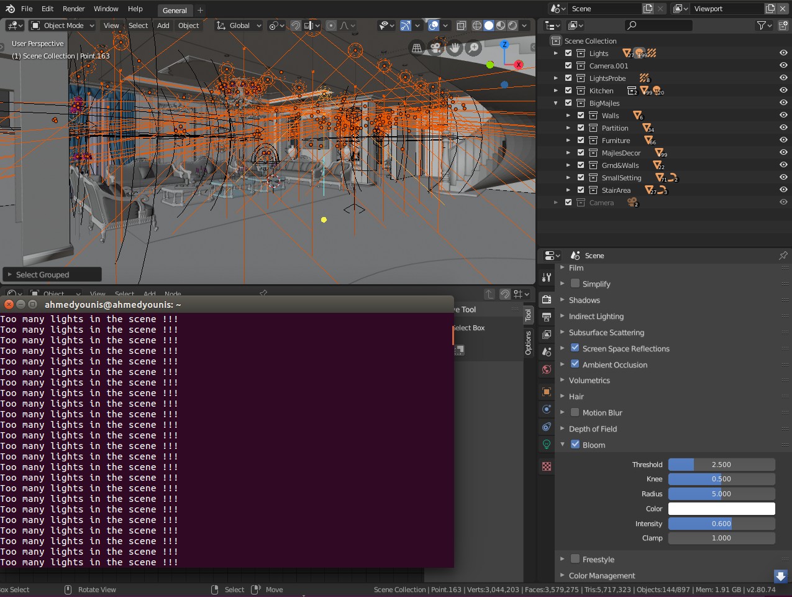Viewport: 792px width, 597px height.
Task: Open the Active Tool properties tab
Action: [547, 277]
